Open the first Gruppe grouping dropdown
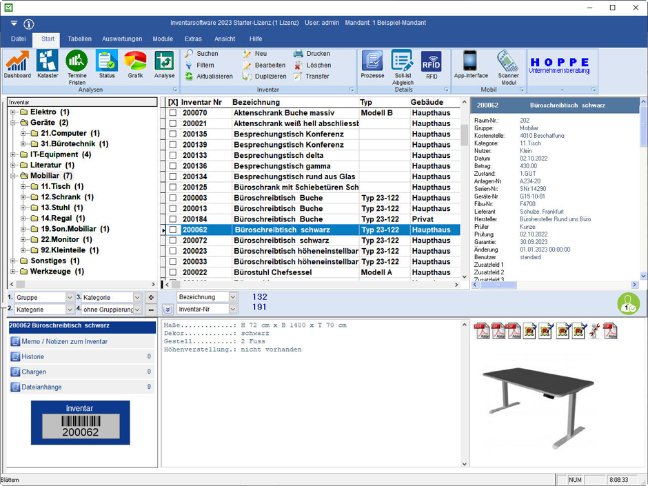The image size is (648, 486). point(70,298)
